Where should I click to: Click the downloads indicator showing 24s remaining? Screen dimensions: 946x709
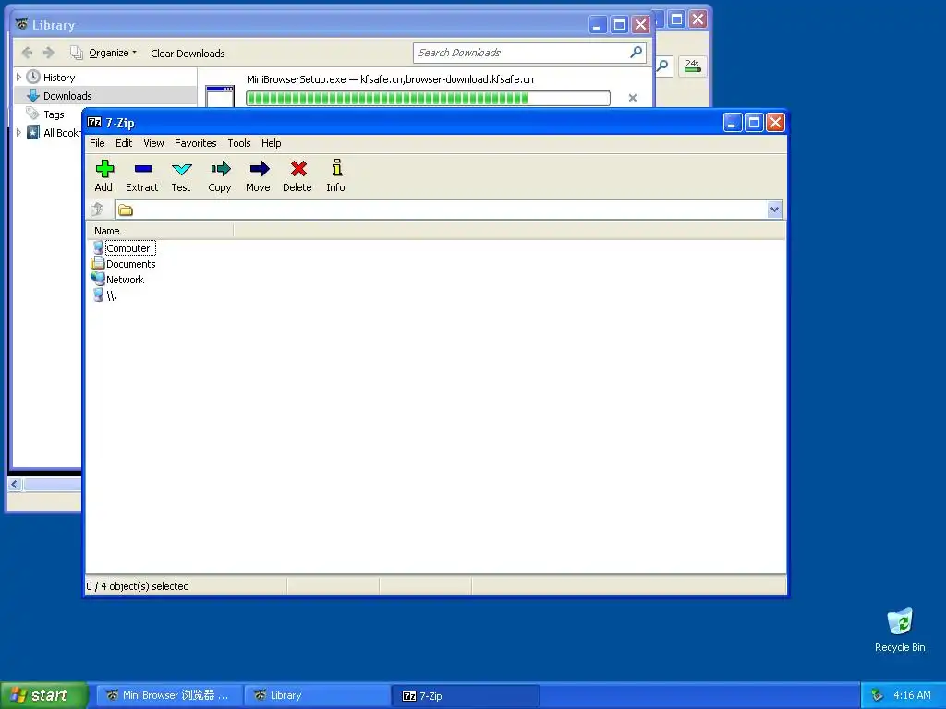(x=693, y=66)
